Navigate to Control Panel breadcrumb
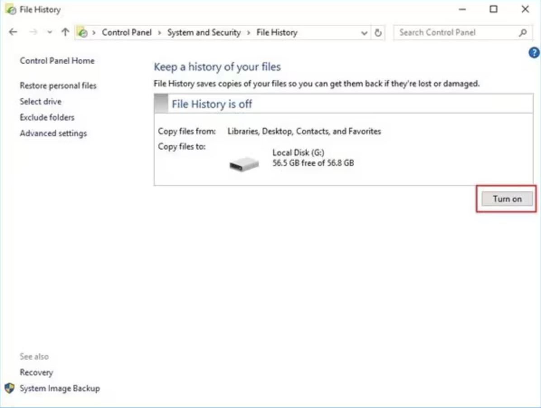The image size is (541, 408). 127,32
